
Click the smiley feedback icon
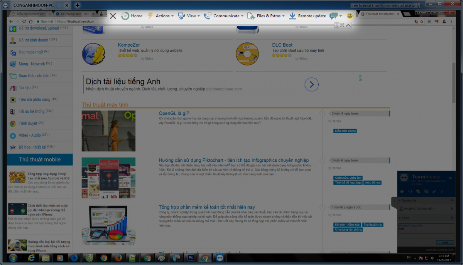tap(350, 16)
